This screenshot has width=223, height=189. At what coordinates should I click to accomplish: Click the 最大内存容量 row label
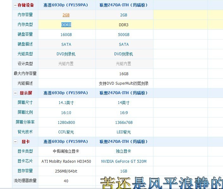coord(25,73)
